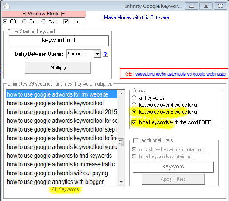This screenshot has width=229, height=201.
Task: Minimize the Infinity Google Keyword window
Action: pos(191,6)
